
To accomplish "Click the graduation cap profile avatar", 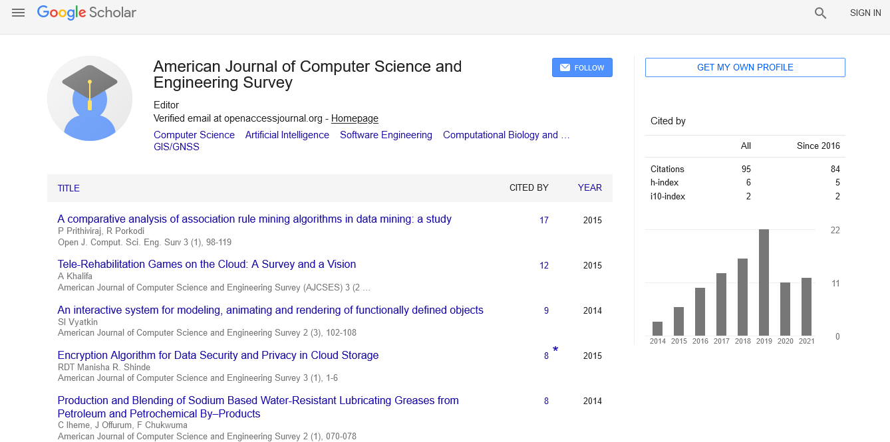I will [x=90, y=98].
